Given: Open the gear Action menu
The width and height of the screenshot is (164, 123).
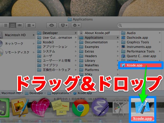Looking at the screenshot, I should 76,25.
